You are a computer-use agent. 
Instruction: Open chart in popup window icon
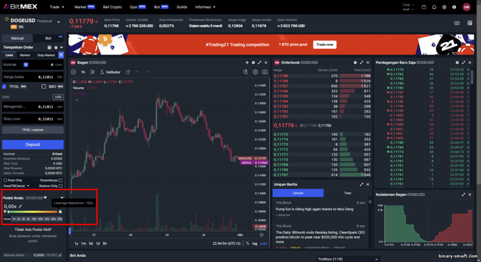[128, 72]
